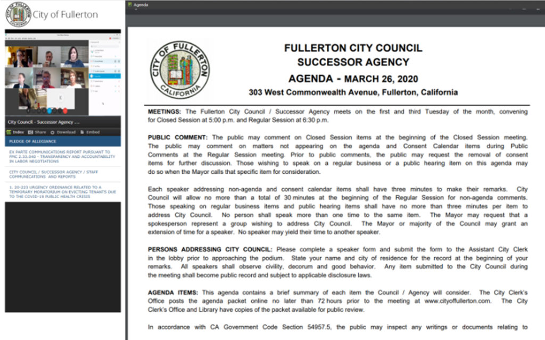Click the Fullerton seal image in the agenda document
The height and width of the screenshot is (340, 545).
(180, 70)
